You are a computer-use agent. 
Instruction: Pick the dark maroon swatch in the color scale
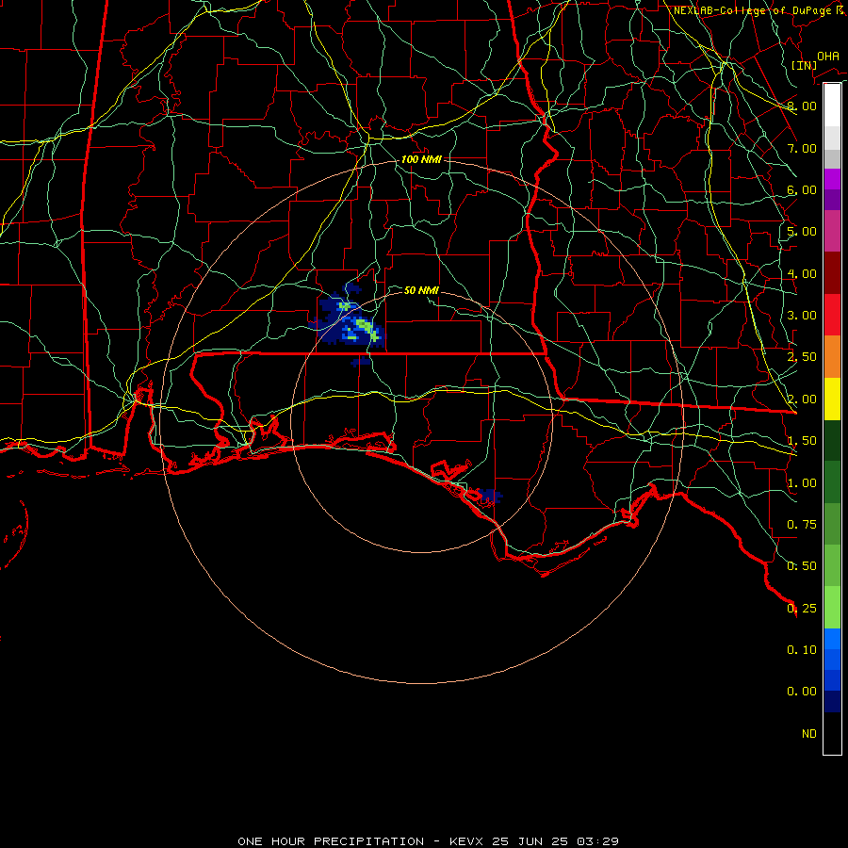point(832,273)
